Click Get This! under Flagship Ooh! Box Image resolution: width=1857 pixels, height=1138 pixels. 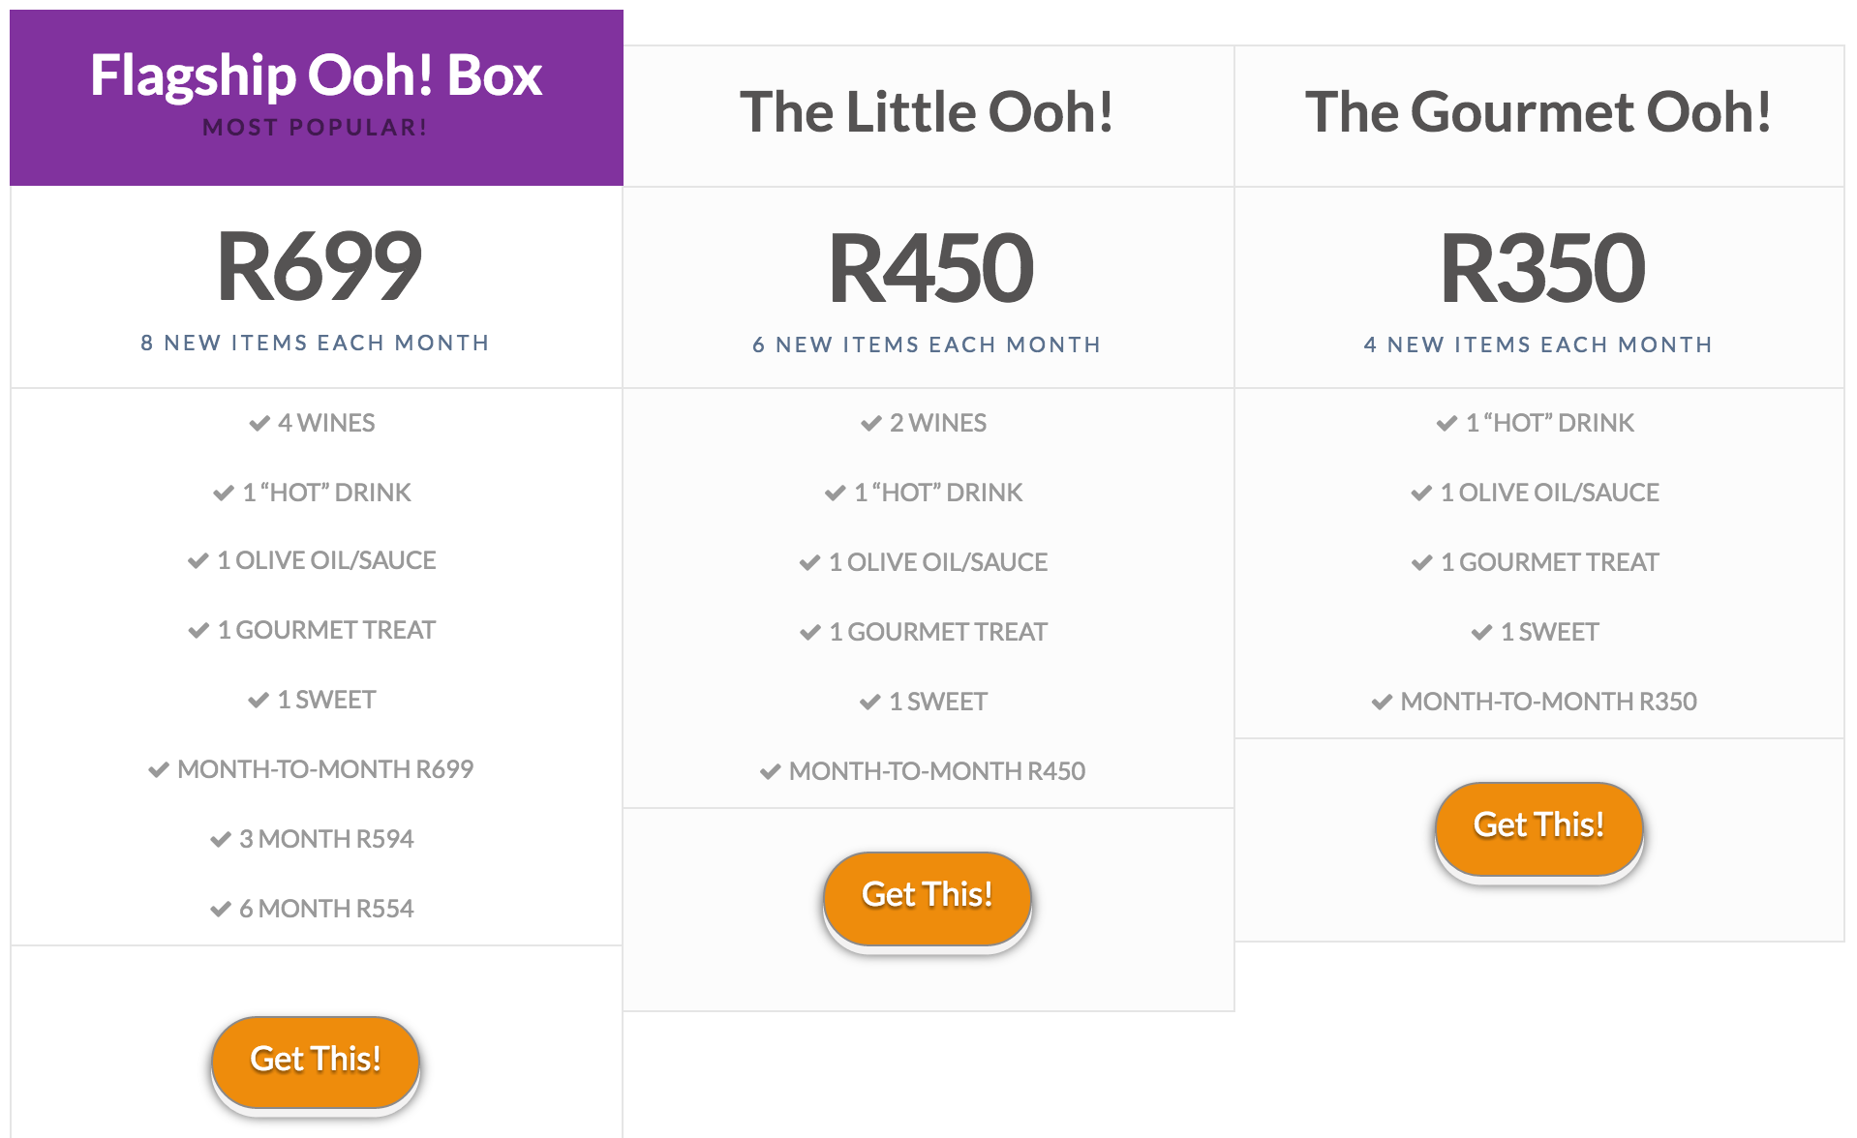point(316,1061)
